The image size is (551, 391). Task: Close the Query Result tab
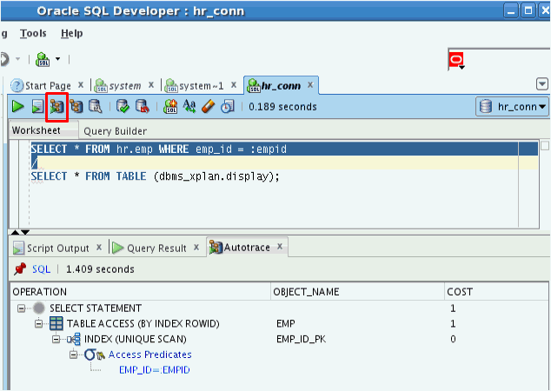[196, 248]
